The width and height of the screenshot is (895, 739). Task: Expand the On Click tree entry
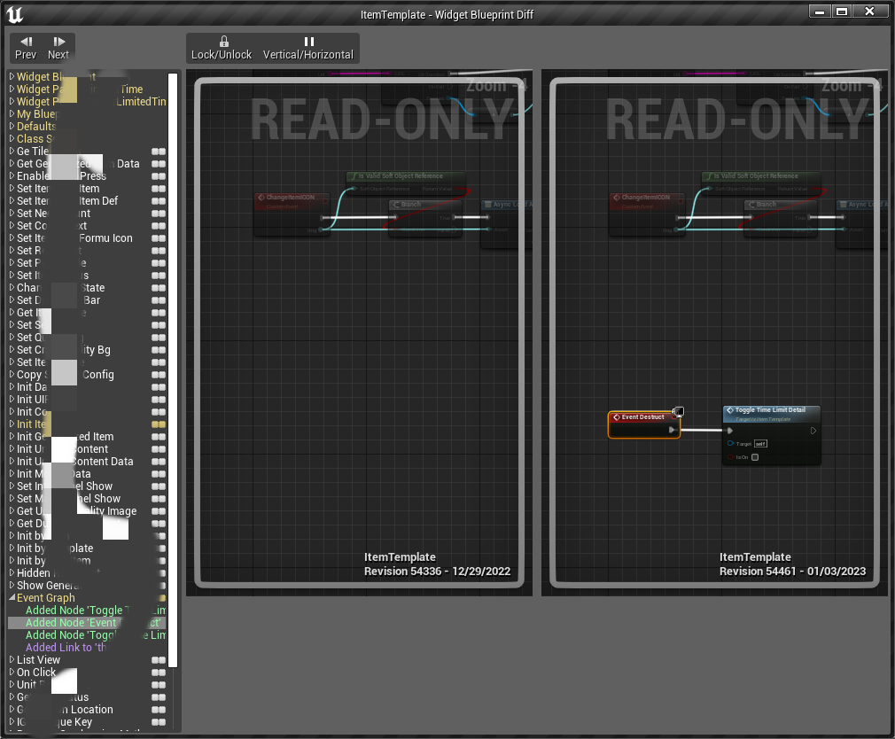click(12, 673)
